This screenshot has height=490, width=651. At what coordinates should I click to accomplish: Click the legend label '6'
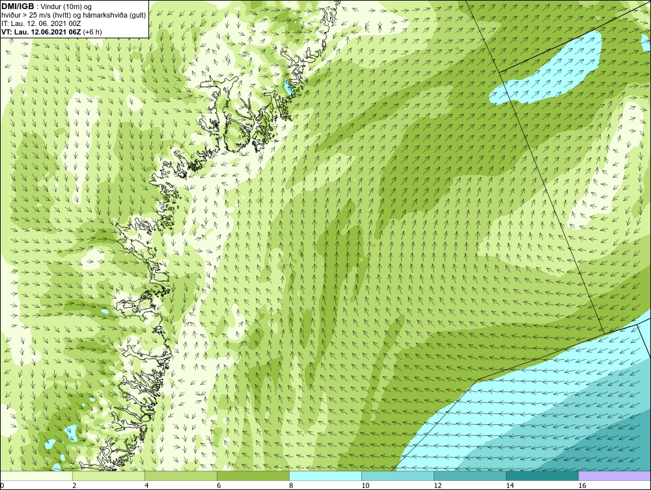click(219, 485)
